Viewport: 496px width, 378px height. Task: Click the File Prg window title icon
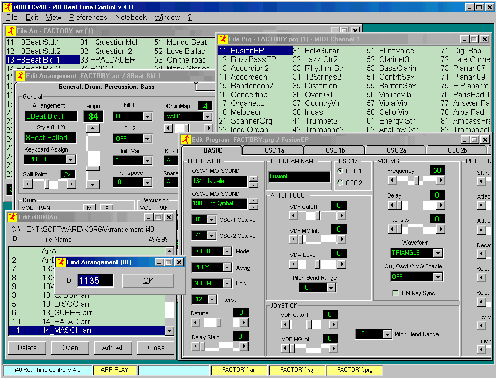point(223,39)
